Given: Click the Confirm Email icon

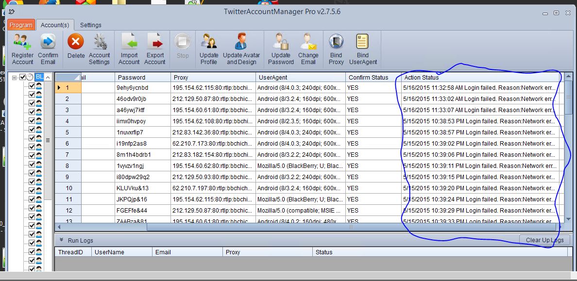Looking at the screenshot, I should 48,42.
